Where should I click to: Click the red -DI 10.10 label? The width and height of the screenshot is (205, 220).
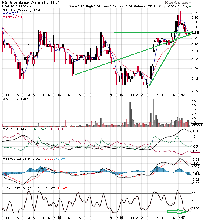tap(58, 129)
